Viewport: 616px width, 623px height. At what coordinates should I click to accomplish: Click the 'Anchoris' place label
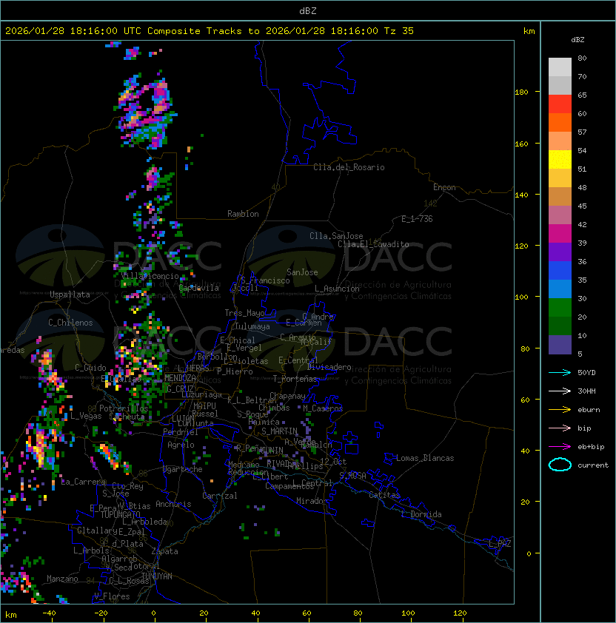click(173, 504)
